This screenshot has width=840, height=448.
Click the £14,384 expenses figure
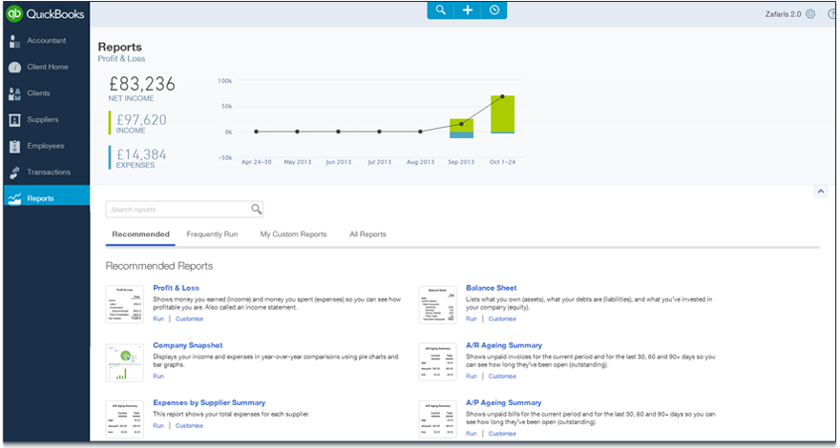[141, 154]
